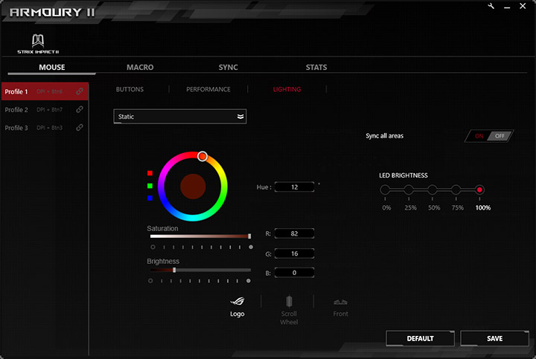Screen dimensions: 536x359
Task: Click the link icon for Profile 2
Action: tap(80, 109)
